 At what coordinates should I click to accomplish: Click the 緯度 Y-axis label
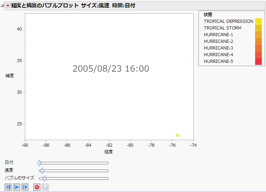tap(9, 76)
